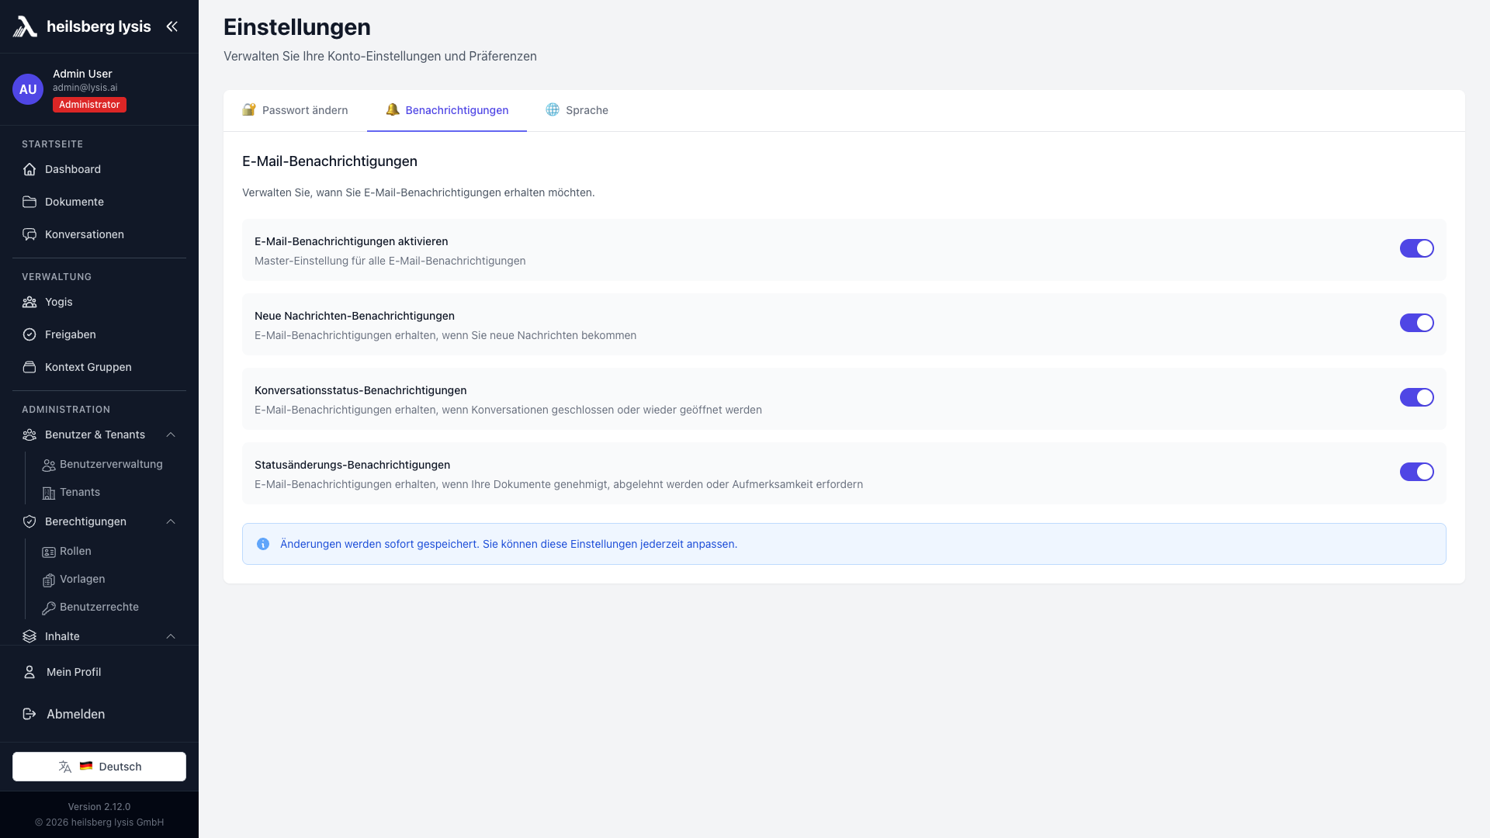Click the AU user avatar
Viewport: 1490px width, 838px height.
pos(28,89)
